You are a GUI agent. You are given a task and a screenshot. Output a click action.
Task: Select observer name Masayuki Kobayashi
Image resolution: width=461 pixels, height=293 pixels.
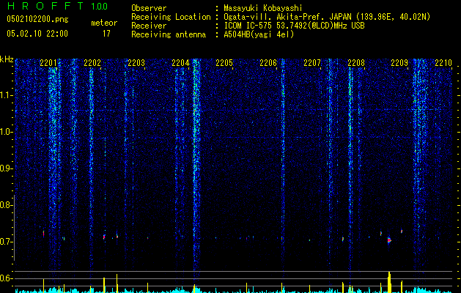pyautogui.click(x=263, y=8)
